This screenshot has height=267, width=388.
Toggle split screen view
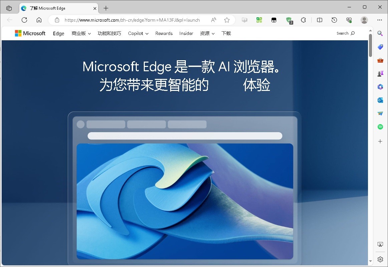(320, 20)
